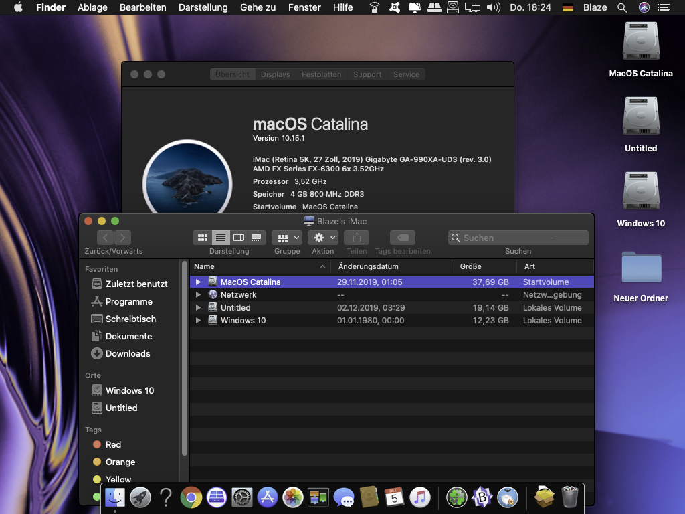
Task: Launch Photos from the Dock
Action: click(293, 497)
